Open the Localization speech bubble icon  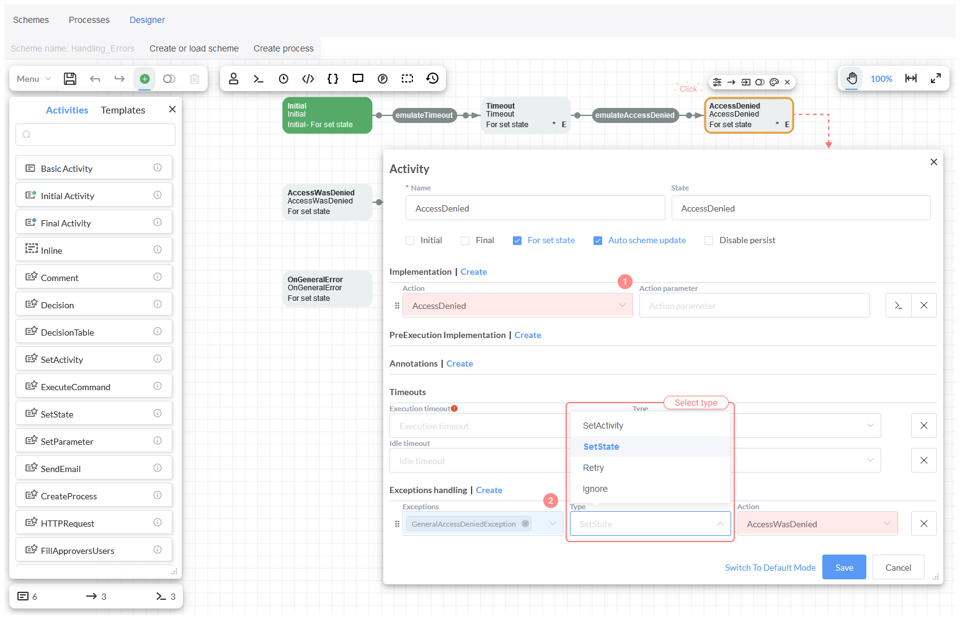pyautogui.click(x=358, y=79)
